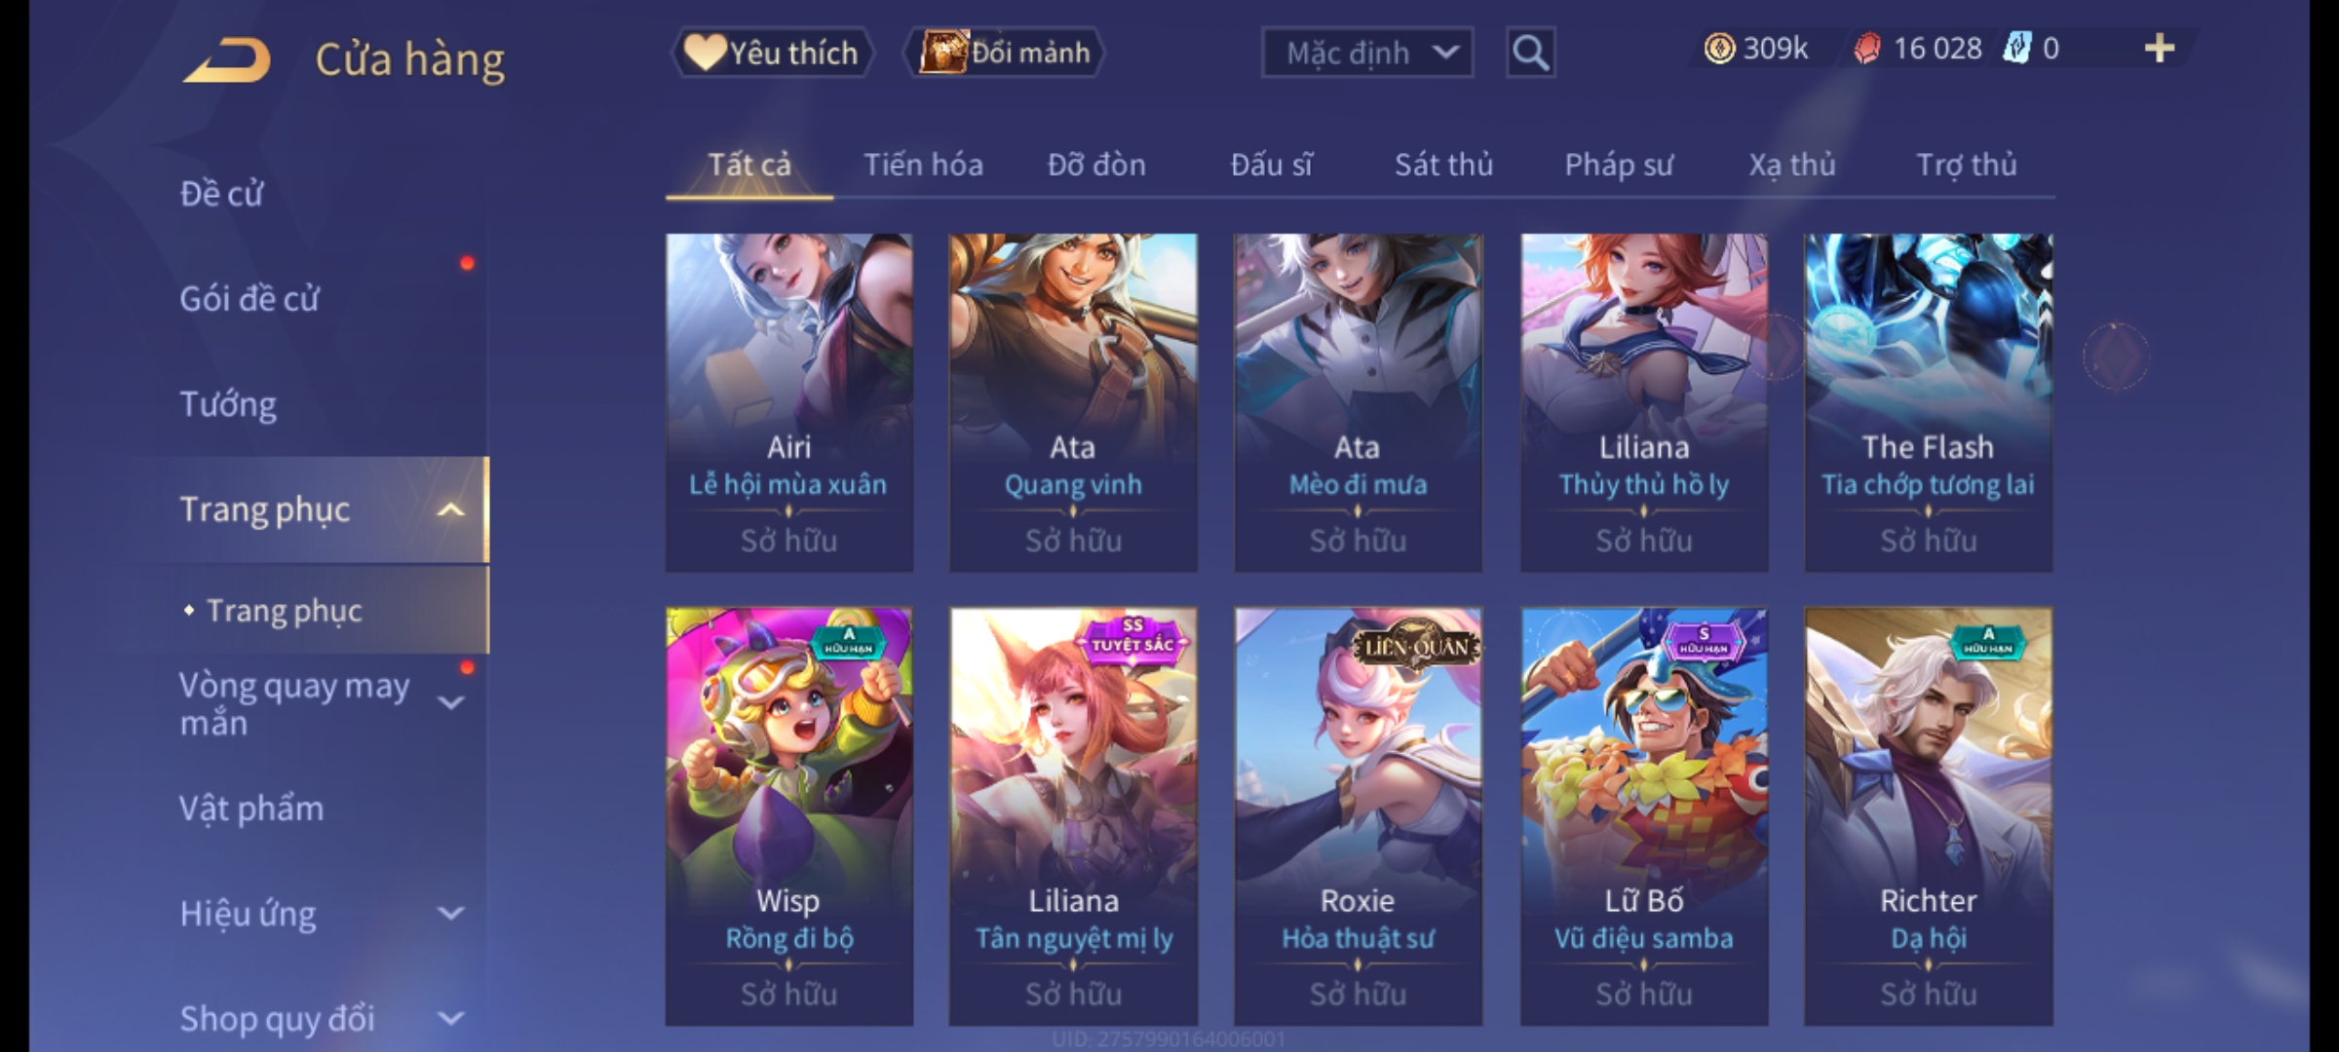Open the Mặc định sort dropdown

1366,53
